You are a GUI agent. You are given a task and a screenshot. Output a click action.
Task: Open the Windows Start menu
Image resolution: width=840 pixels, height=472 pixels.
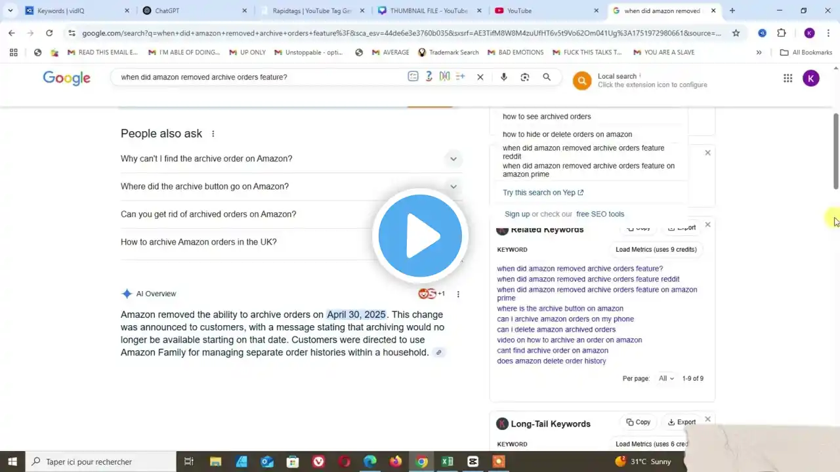12,462
